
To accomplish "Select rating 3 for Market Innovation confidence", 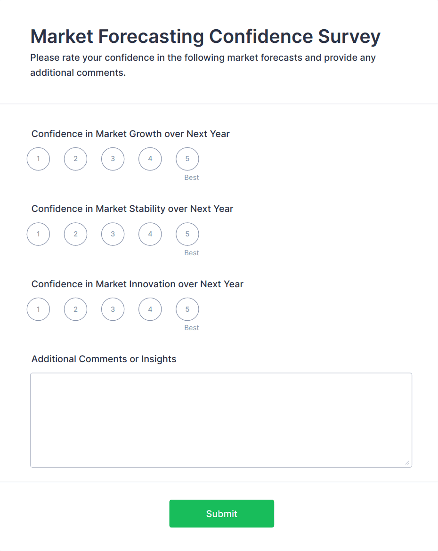I will click(113, 309).
